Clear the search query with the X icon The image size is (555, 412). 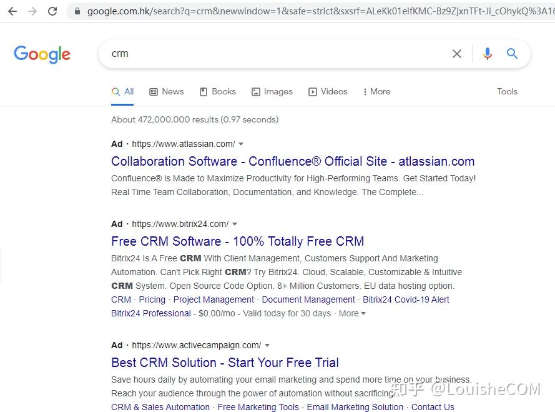click(456, 54)
